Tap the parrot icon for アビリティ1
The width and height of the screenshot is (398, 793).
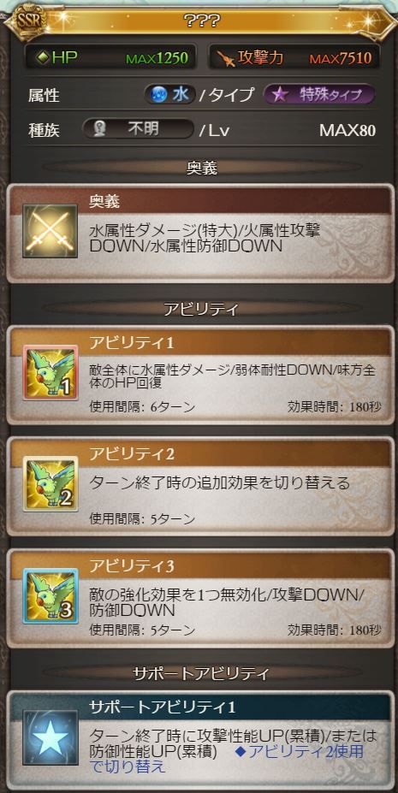point(50,373)
